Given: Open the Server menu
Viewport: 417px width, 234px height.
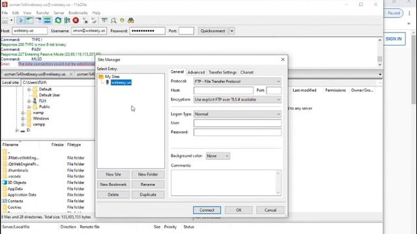Looking at the screenshot, I should [x=59, y=13].
